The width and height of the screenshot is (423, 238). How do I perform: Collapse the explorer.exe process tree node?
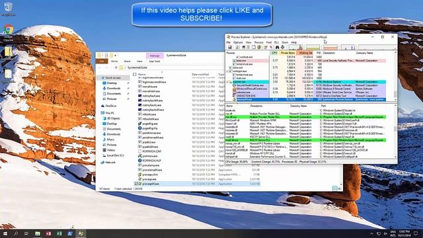pyautogui.click(x=227, y=82)
